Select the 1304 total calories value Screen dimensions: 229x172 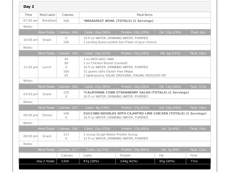tap(65, 161)
